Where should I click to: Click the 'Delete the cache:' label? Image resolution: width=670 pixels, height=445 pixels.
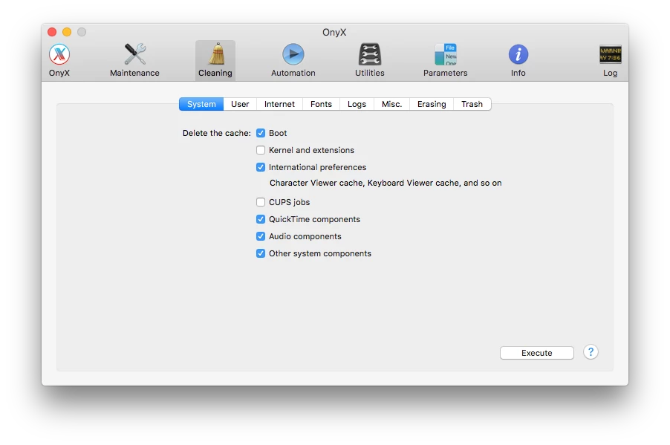217,133
